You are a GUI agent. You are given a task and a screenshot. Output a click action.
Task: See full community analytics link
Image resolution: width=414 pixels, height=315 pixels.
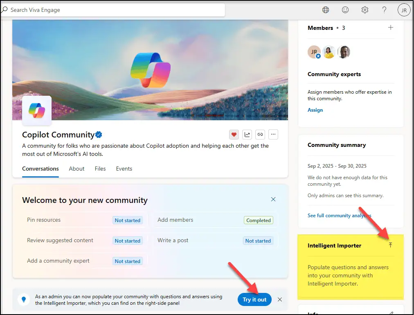click(340, 215)
